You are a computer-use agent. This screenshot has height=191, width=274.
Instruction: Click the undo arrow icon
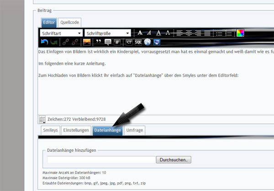[x=44, y=42]
